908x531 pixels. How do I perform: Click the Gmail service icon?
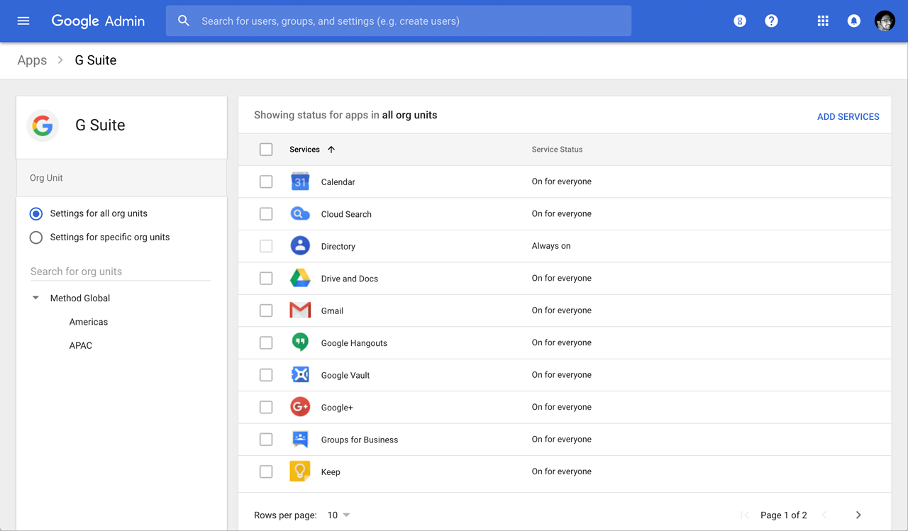(x=299, y=310)
